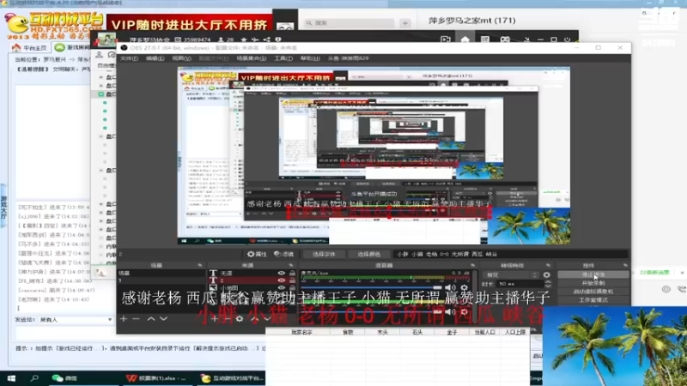
Task: Expand the green-highlighted 盘口 channel node
Action: tap(100, 94)
